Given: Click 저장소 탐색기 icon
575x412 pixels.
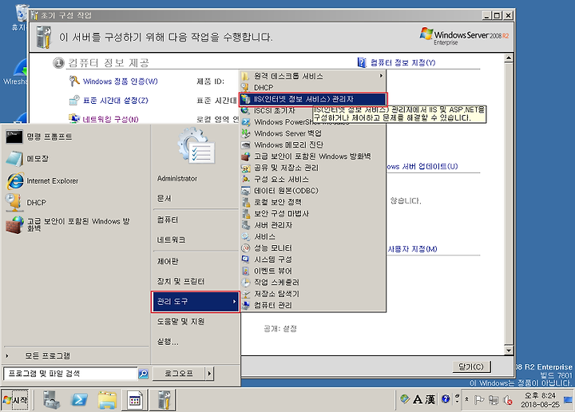Looking at the screenshot, I should 245,294.
